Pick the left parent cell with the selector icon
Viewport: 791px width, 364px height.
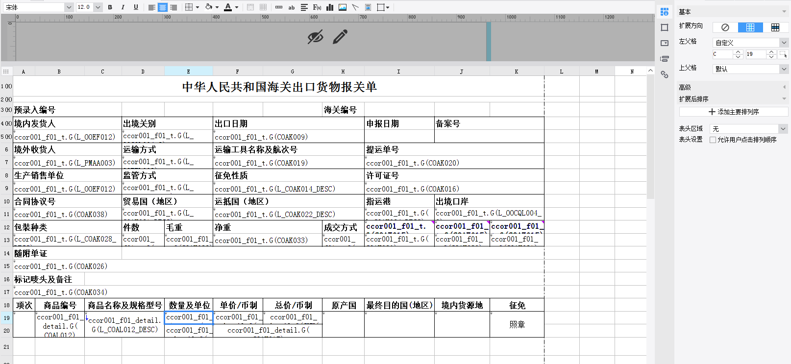[x=783, y=54]
